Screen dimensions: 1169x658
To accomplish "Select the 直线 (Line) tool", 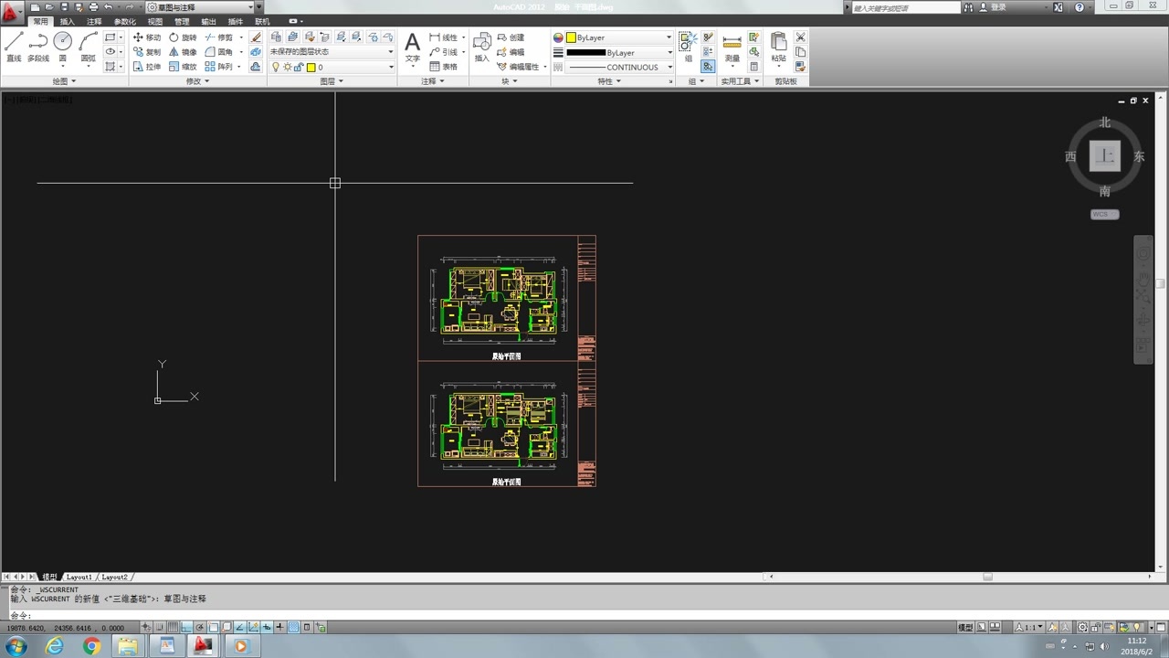I will 14,47.
